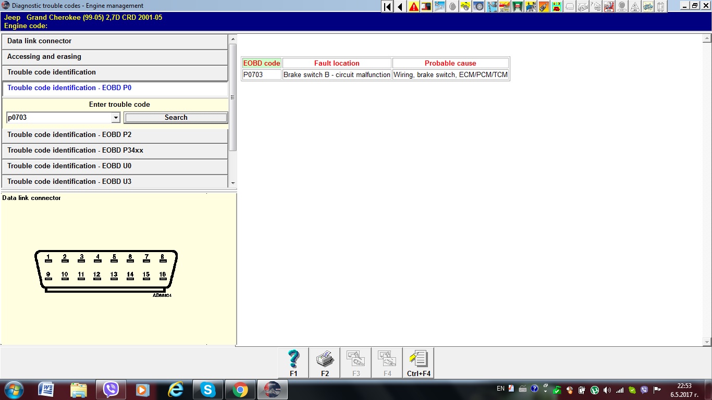712x400 pixels.
Task: Launch Microsoft Word from the taskbar
Action: (x=46, y=390)
